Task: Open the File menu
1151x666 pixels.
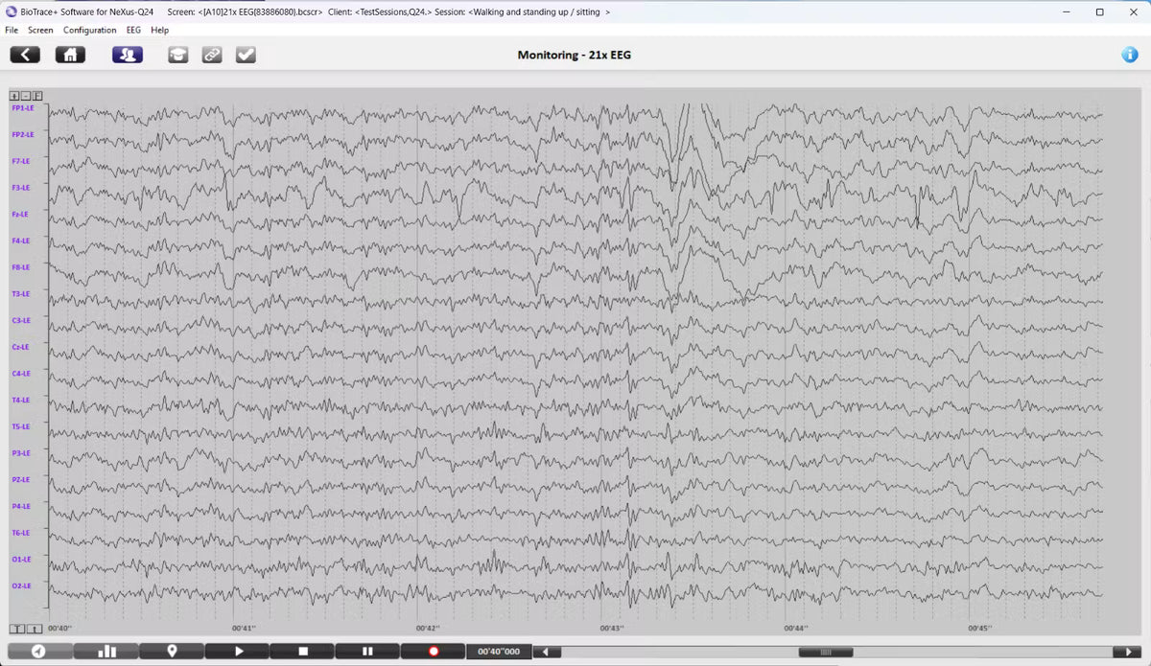Action: pyautogui.click(x=12, y=30)
